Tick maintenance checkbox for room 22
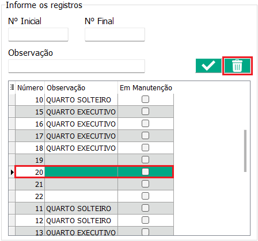Screen dimensions: 258x241 [145, 196]
